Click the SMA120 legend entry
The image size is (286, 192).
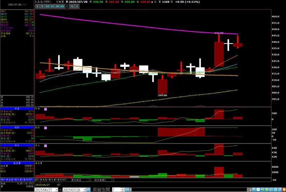[x=17, y=22]
